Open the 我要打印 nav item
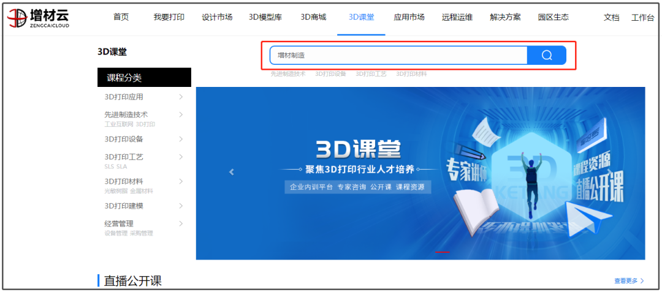Screen dimensions: 662x292 [x=169, y=17]
